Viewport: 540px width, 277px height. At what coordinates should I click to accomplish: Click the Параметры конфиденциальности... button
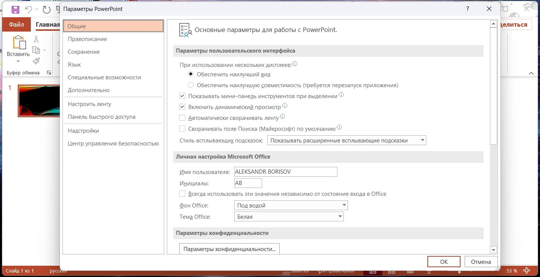click(x=229, y=249)
